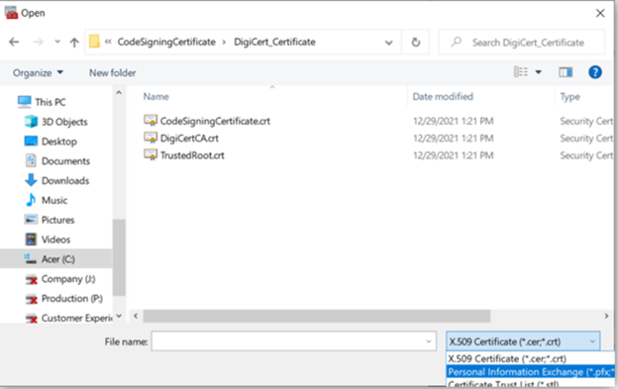The image size is (618, 389).
Task: Go back with the Back arrow
Action: coord(14,42)
